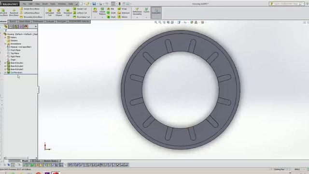Select Material <not specified> item
This screenshot has height=174, width=309.
[x=19, y=47]
